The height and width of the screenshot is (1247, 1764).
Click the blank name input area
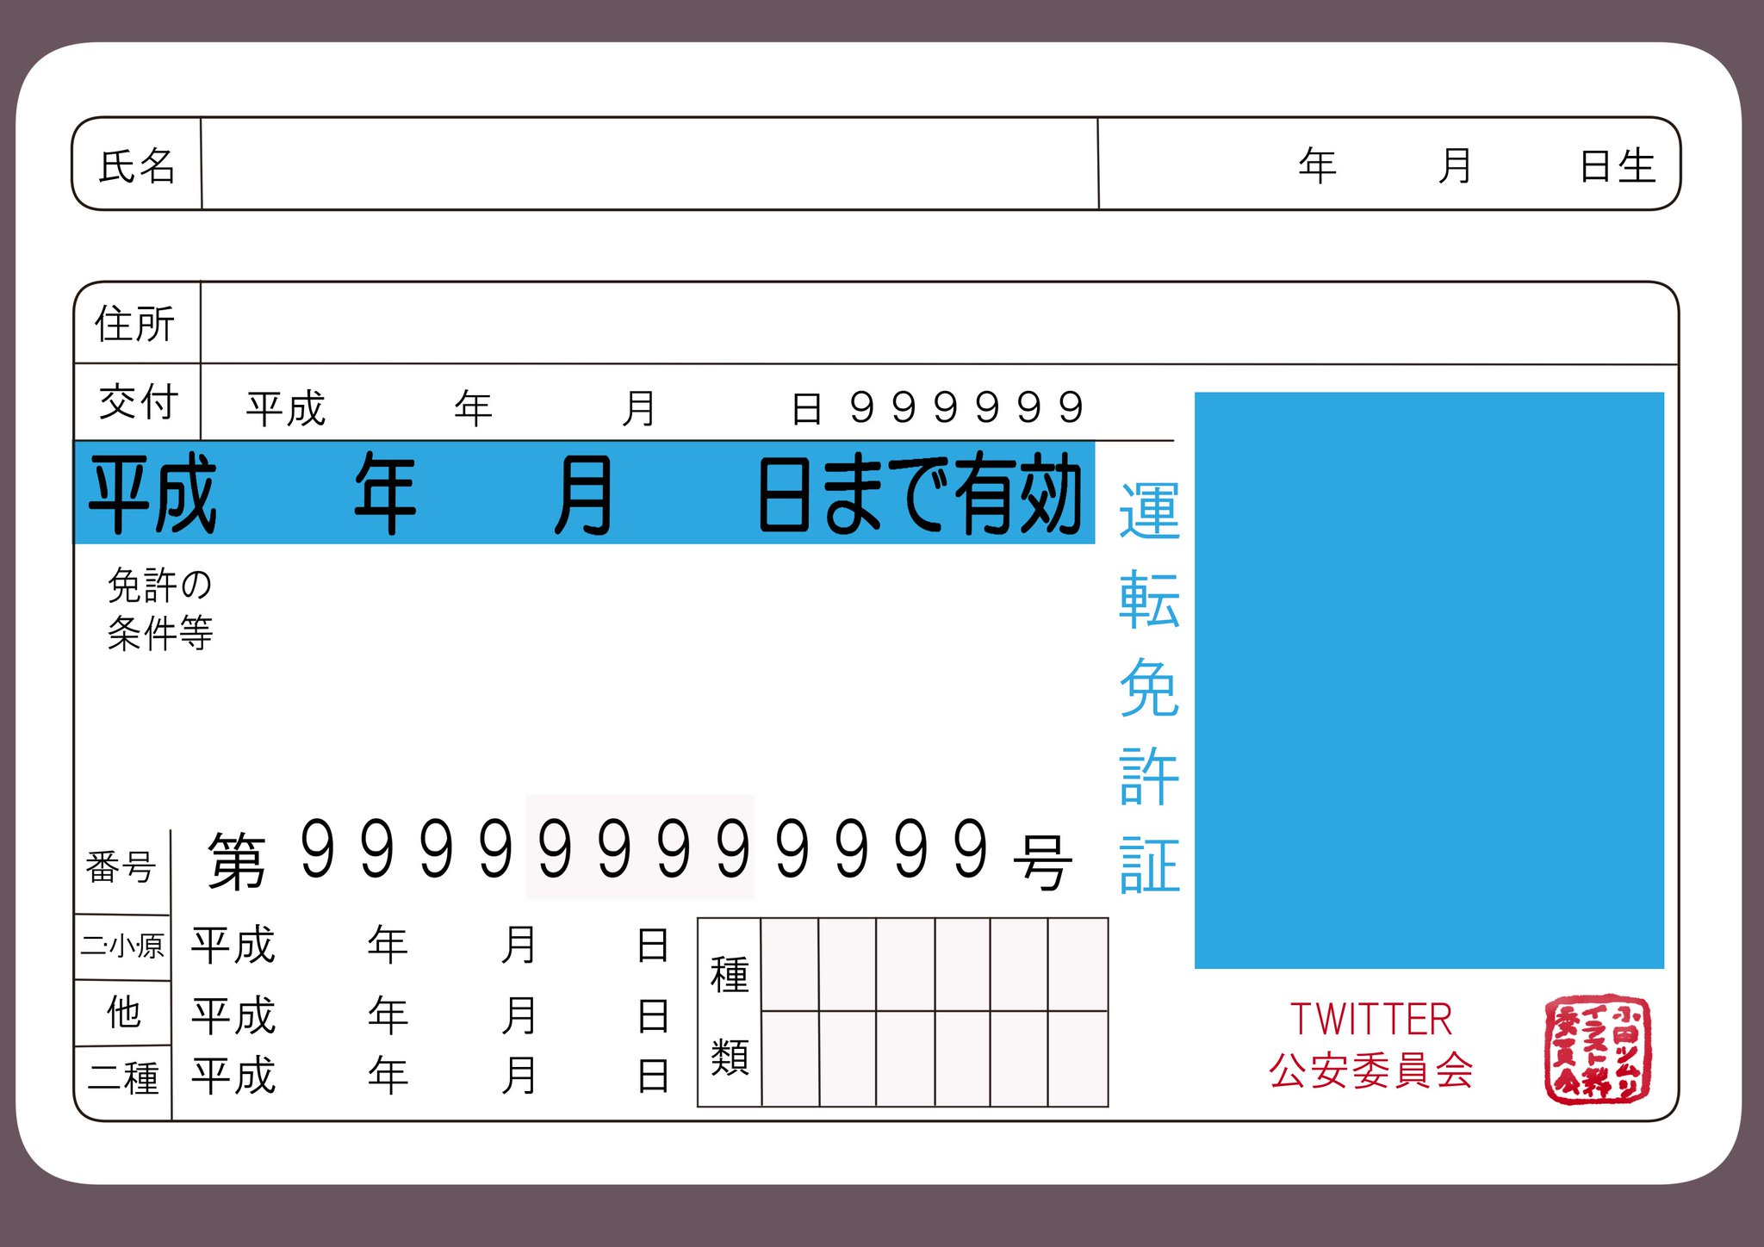pyautogui.click(x=646, y=166)
